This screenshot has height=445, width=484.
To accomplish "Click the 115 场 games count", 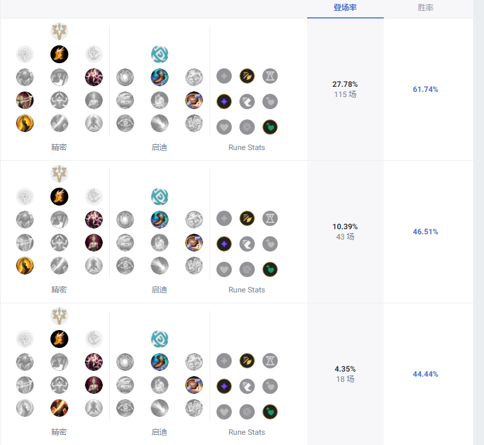I will click(x=345, y=94).
